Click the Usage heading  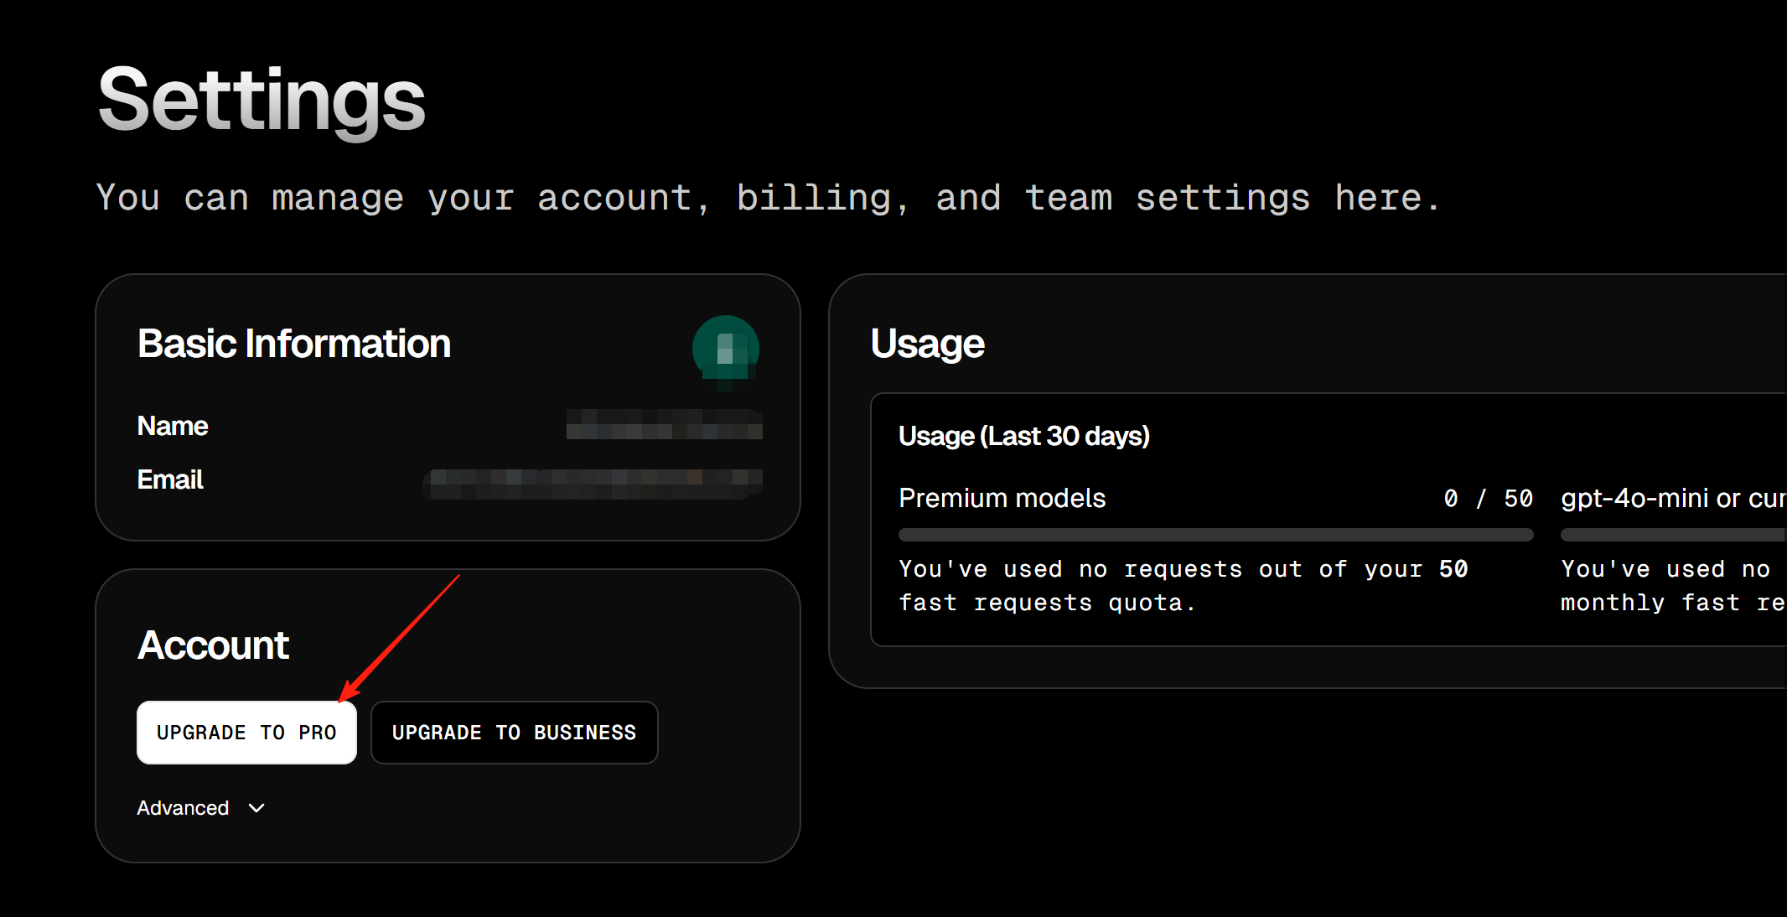pos(928,344)
